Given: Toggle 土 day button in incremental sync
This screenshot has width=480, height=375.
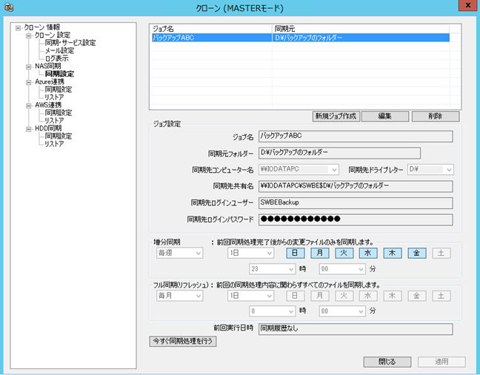Looking at the screenshot, I should (x=439, y=253).
